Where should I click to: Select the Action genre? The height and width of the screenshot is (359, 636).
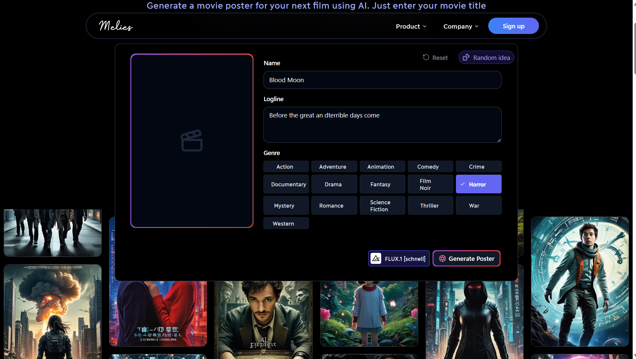(x=286, y=166)
